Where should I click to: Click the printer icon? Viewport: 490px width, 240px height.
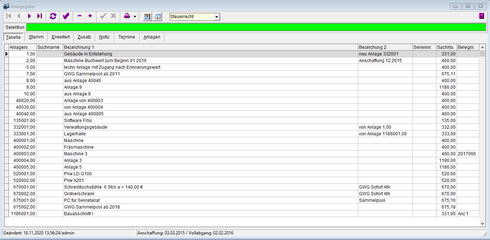127,16
